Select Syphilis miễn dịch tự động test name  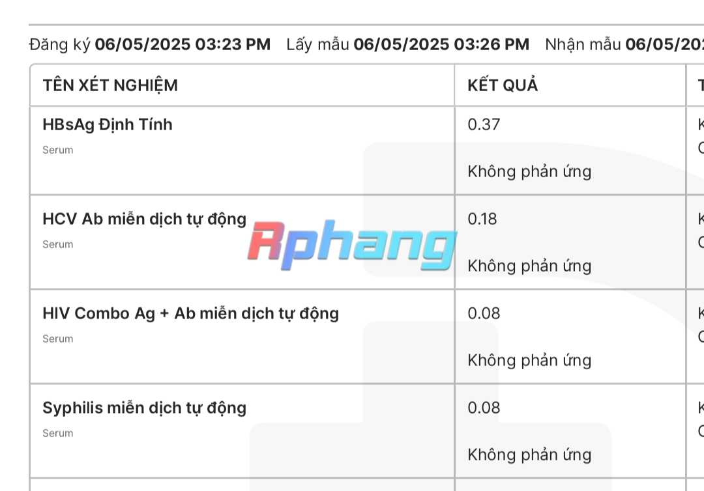(145, 408)
